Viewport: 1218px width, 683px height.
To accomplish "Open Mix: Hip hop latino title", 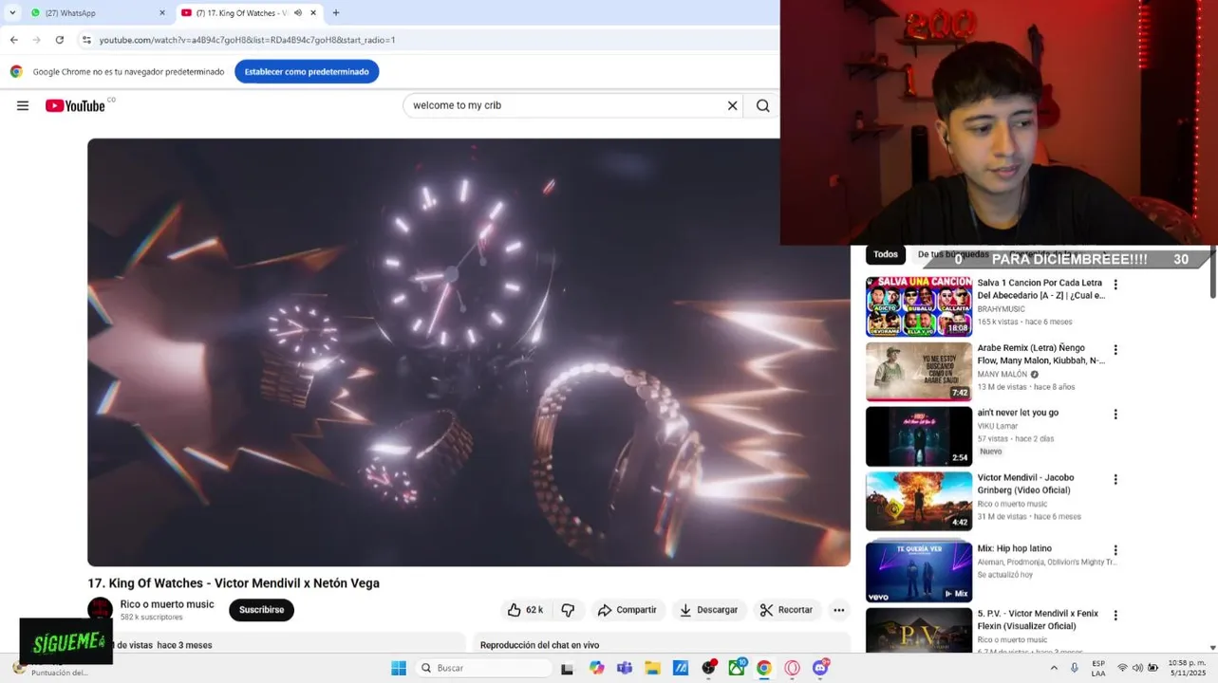I will (x=1015, y=548).
